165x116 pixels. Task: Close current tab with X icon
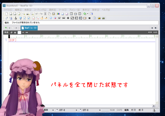point(152,28)
